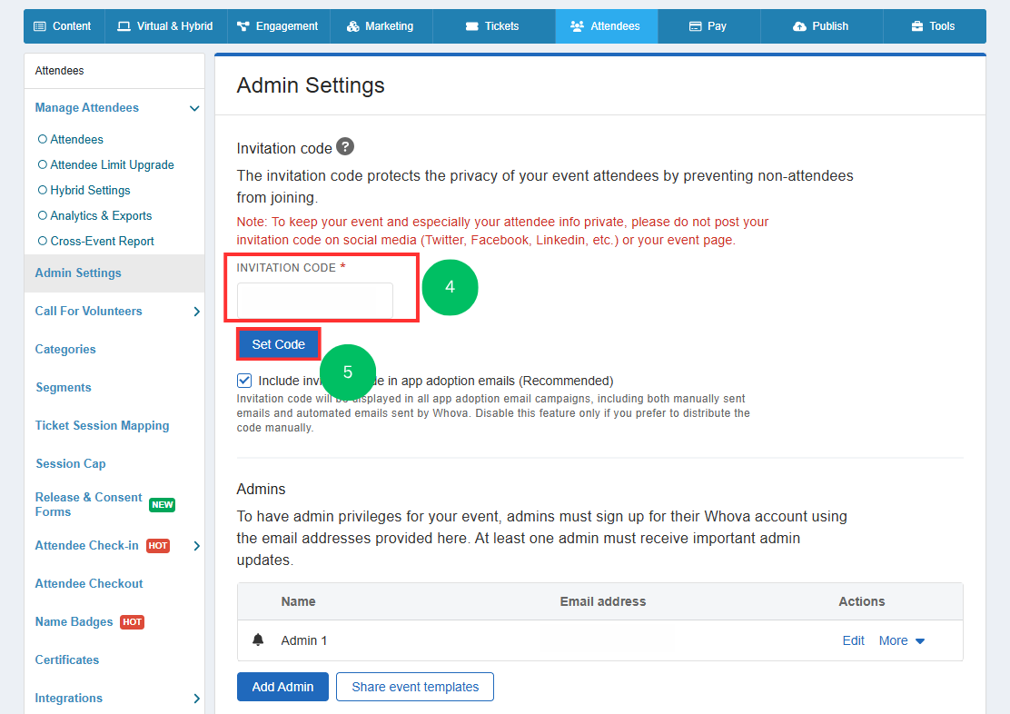Click the Share event templates button

tap(415, 687)
